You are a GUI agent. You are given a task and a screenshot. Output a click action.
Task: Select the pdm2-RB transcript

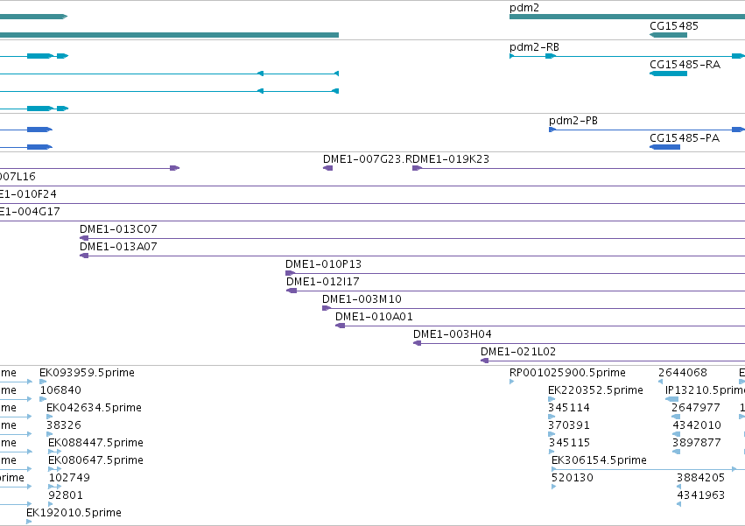(x=627, y=56)
